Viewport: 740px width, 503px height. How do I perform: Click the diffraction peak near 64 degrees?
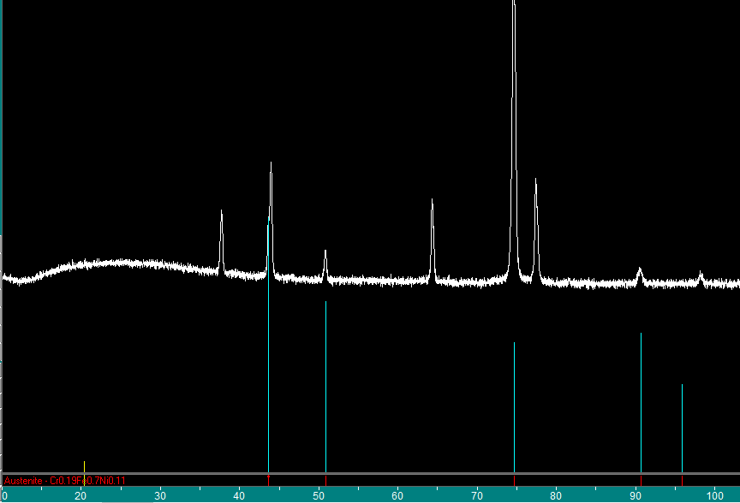[x=433, y=240]
